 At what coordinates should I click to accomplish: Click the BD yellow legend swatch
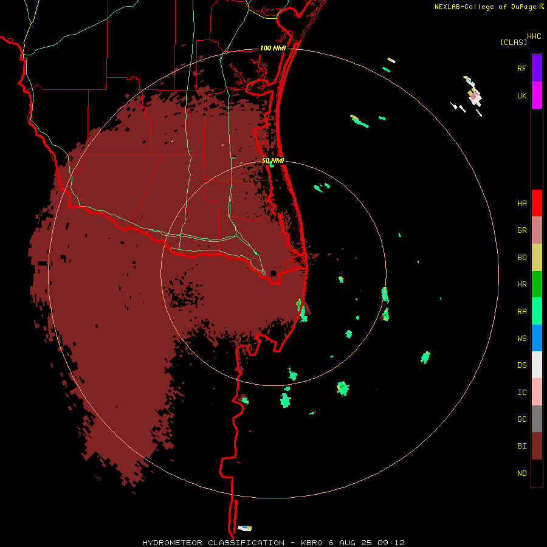coord(537,258)
